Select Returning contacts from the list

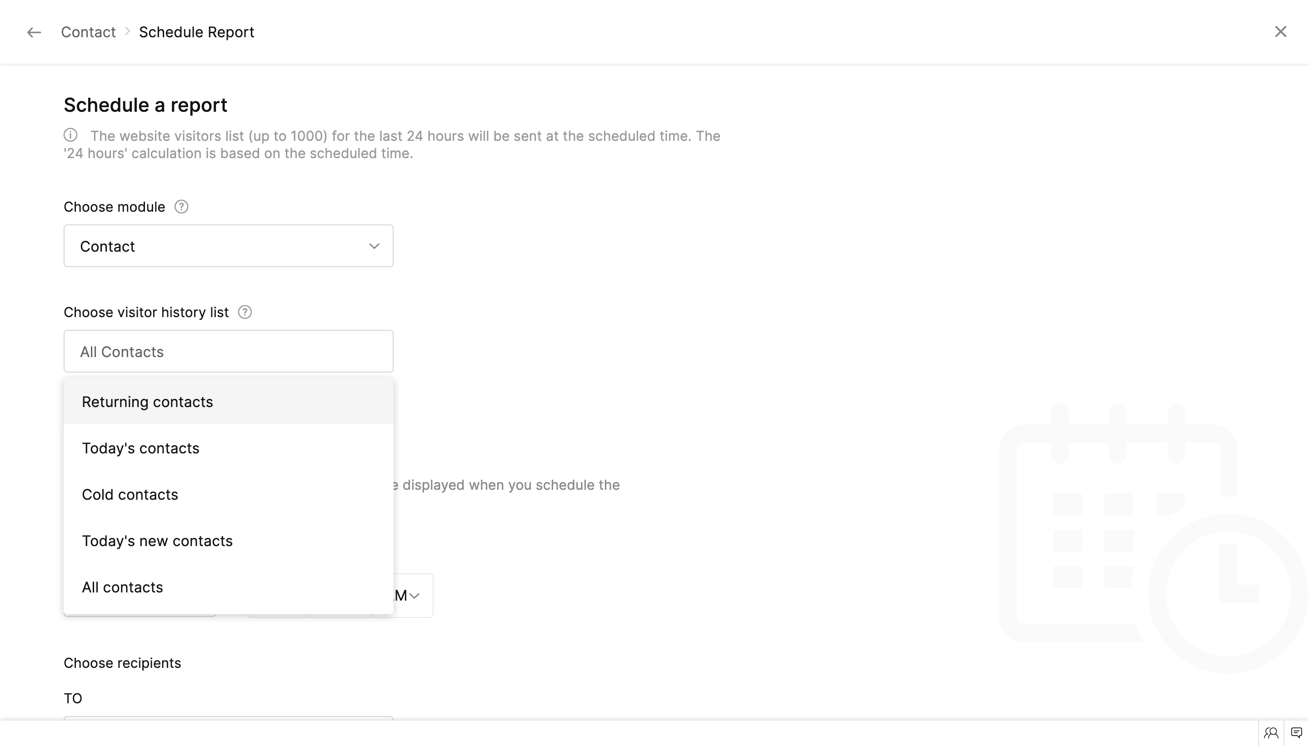[148, 402]
